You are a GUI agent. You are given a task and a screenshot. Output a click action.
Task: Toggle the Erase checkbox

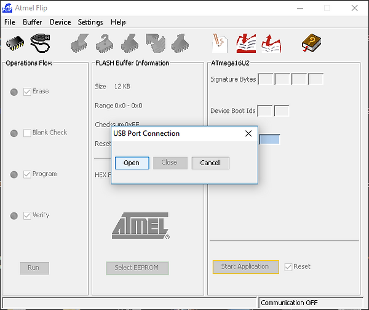27,91
